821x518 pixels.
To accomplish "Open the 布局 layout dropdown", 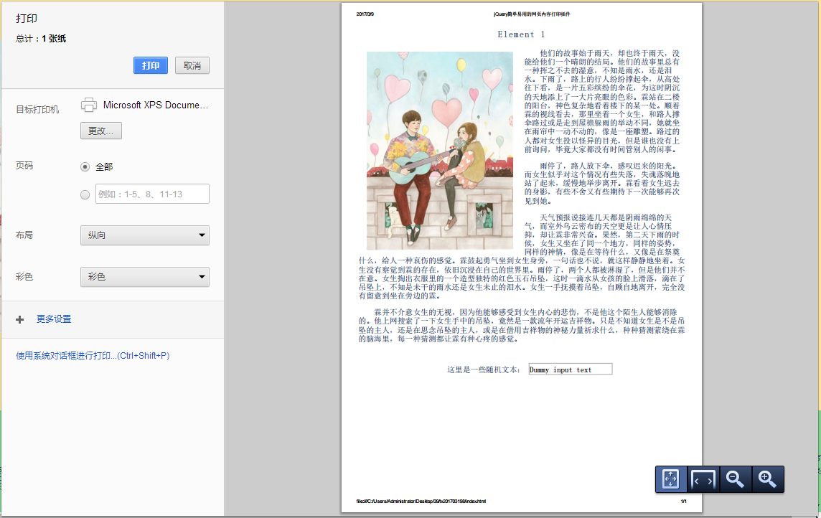I will [145, 235].
